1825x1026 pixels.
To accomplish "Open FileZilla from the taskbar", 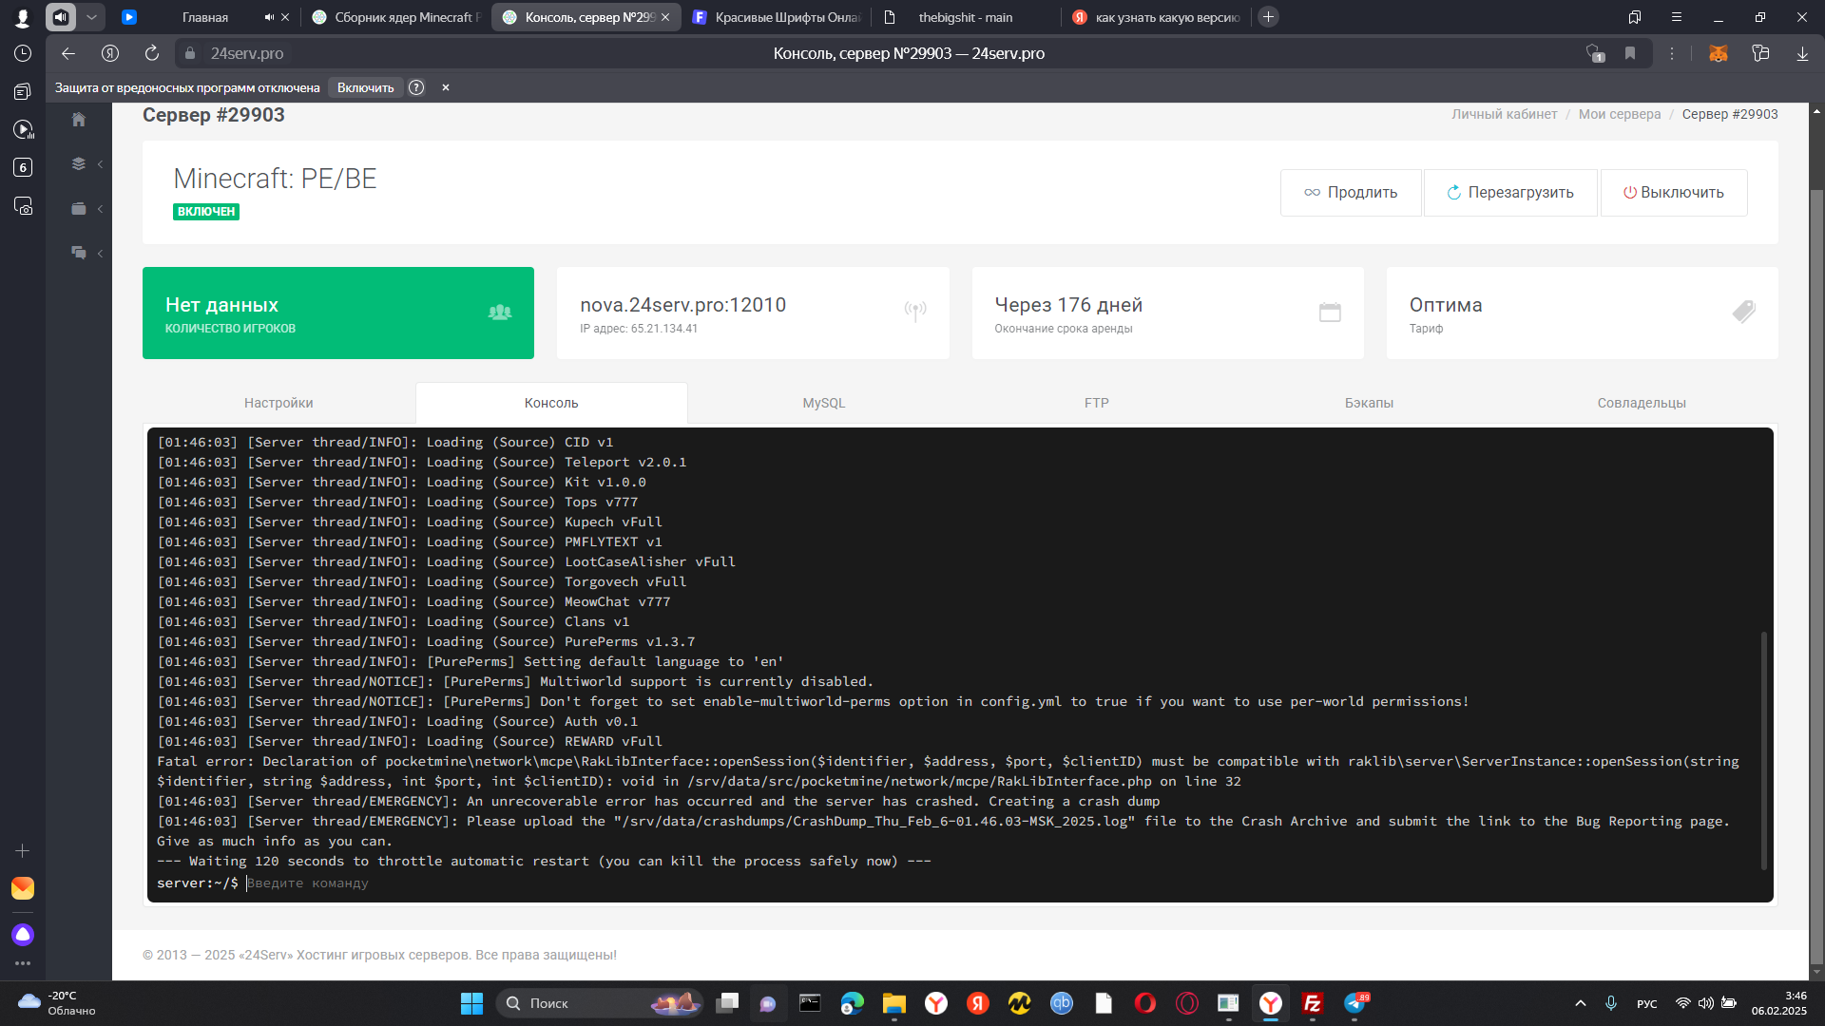I will click(1313, 1003).
